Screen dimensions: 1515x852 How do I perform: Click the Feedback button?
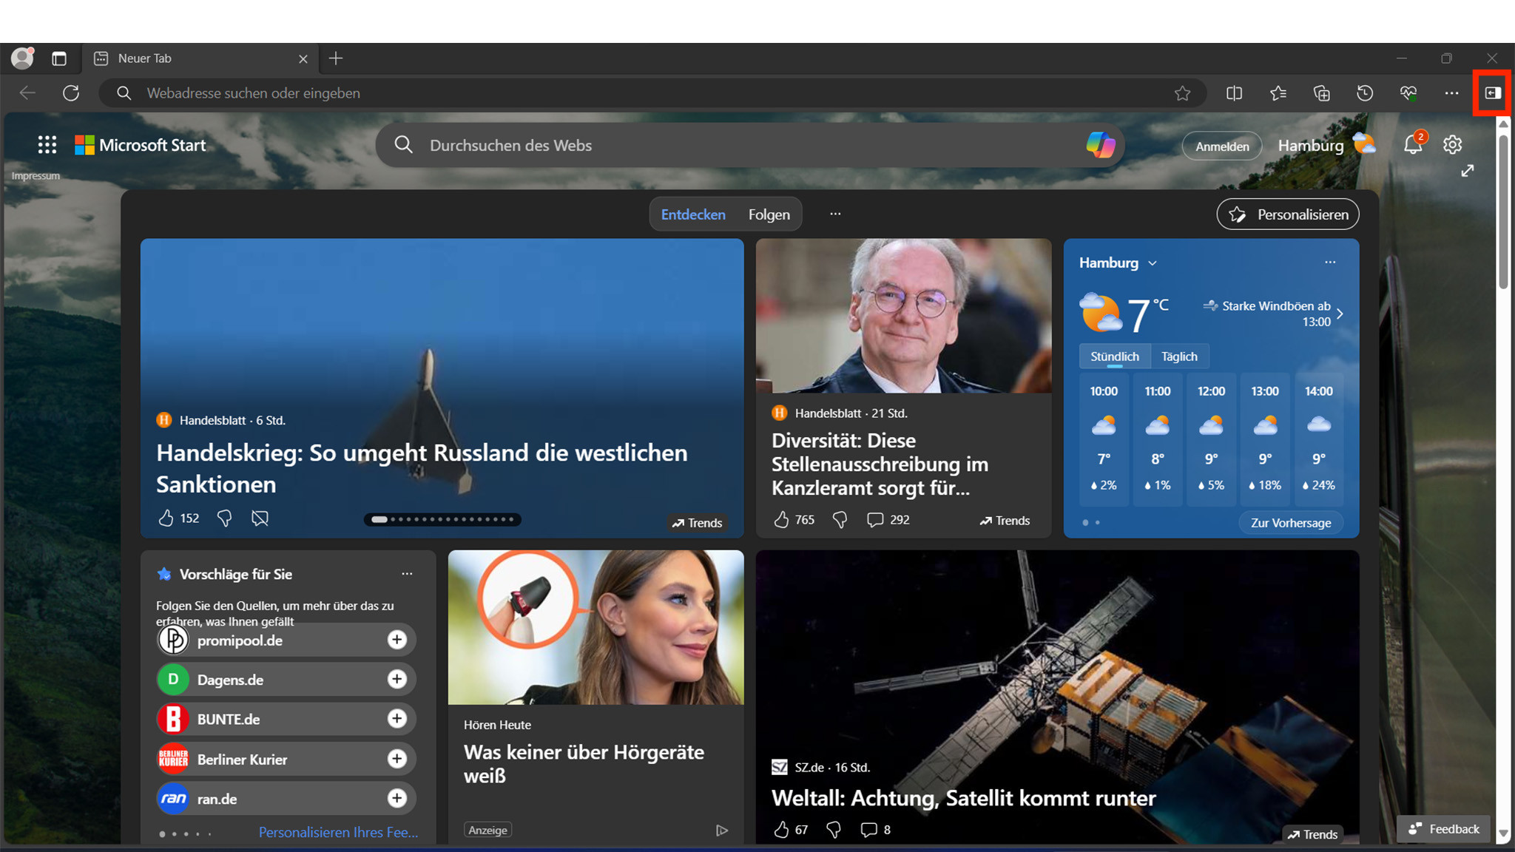pyautogui.click(x=1444, y=829)
